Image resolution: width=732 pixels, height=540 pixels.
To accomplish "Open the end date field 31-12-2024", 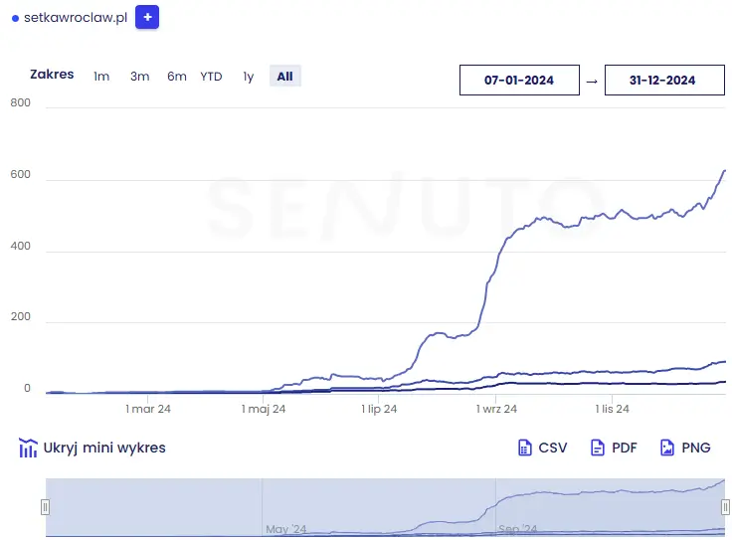I will tap(664, 81).
